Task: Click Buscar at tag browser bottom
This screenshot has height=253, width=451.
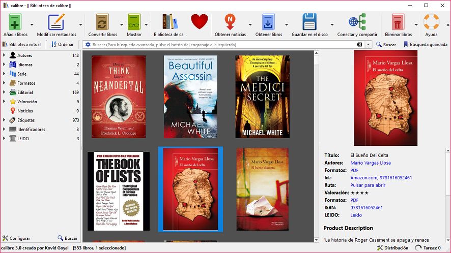Action: [68, 238]
